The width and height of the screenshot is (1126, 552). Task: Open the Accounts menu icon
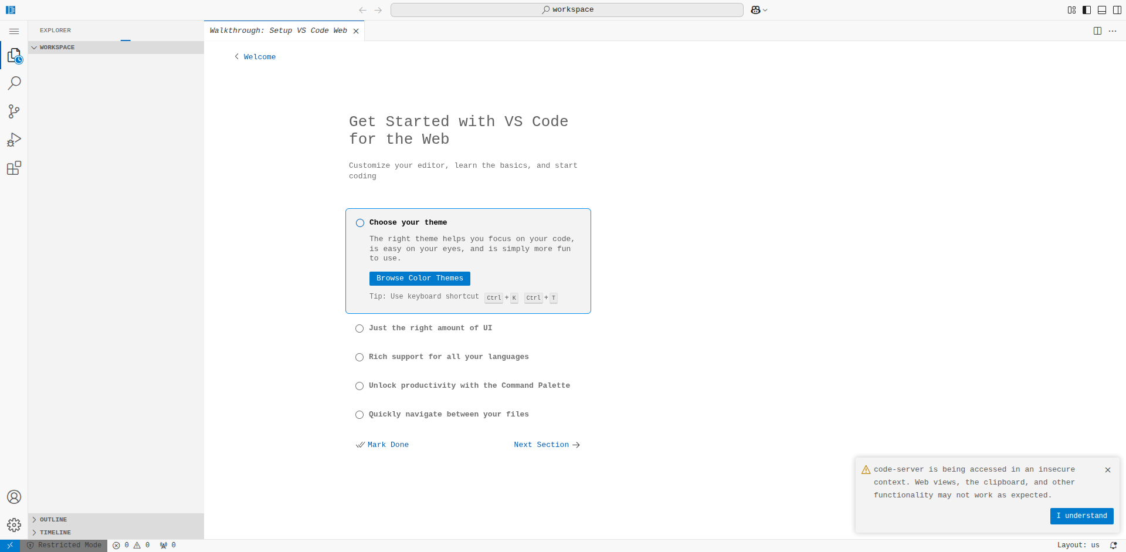[x=14, y=497]
